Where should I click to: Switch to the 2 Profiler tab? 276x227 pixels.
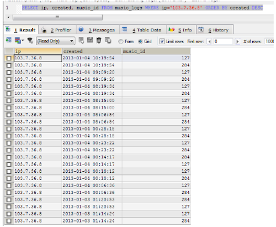coord(57,30)
